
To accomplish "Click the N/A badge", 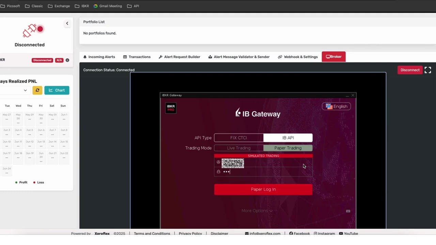I will point(59,60).
